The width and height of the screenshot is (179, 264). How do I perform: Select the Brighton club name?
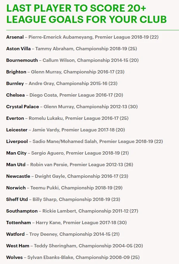[x=16, y=72]
